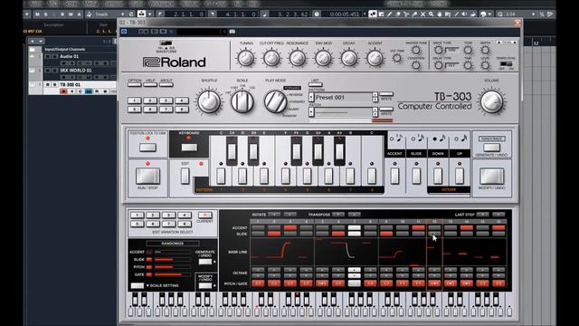Click the ACCENT switch beside keyboard
Image resolution: width=579 pixels, height=326 pixels.
tap(394, 176)
